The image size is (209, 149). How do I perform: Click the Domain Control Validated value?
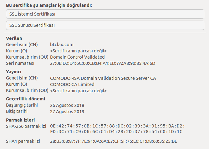[77, 57]
